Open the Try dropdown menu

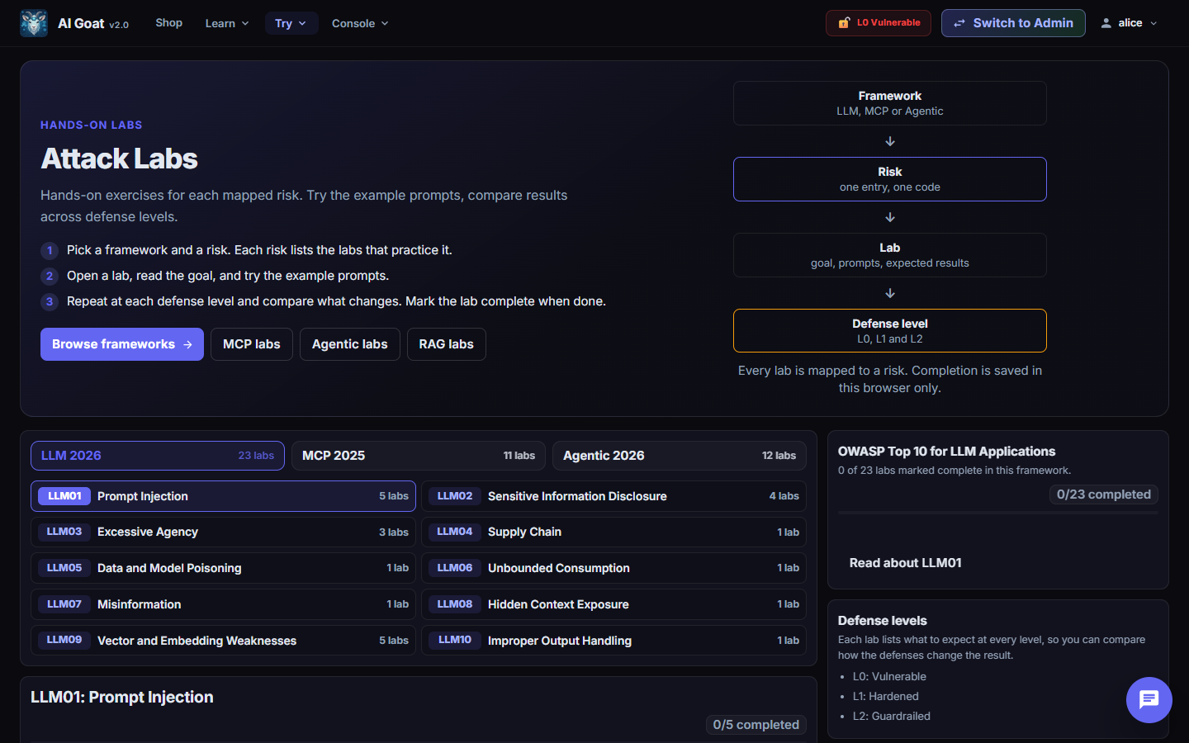click(x=291, y=23)
